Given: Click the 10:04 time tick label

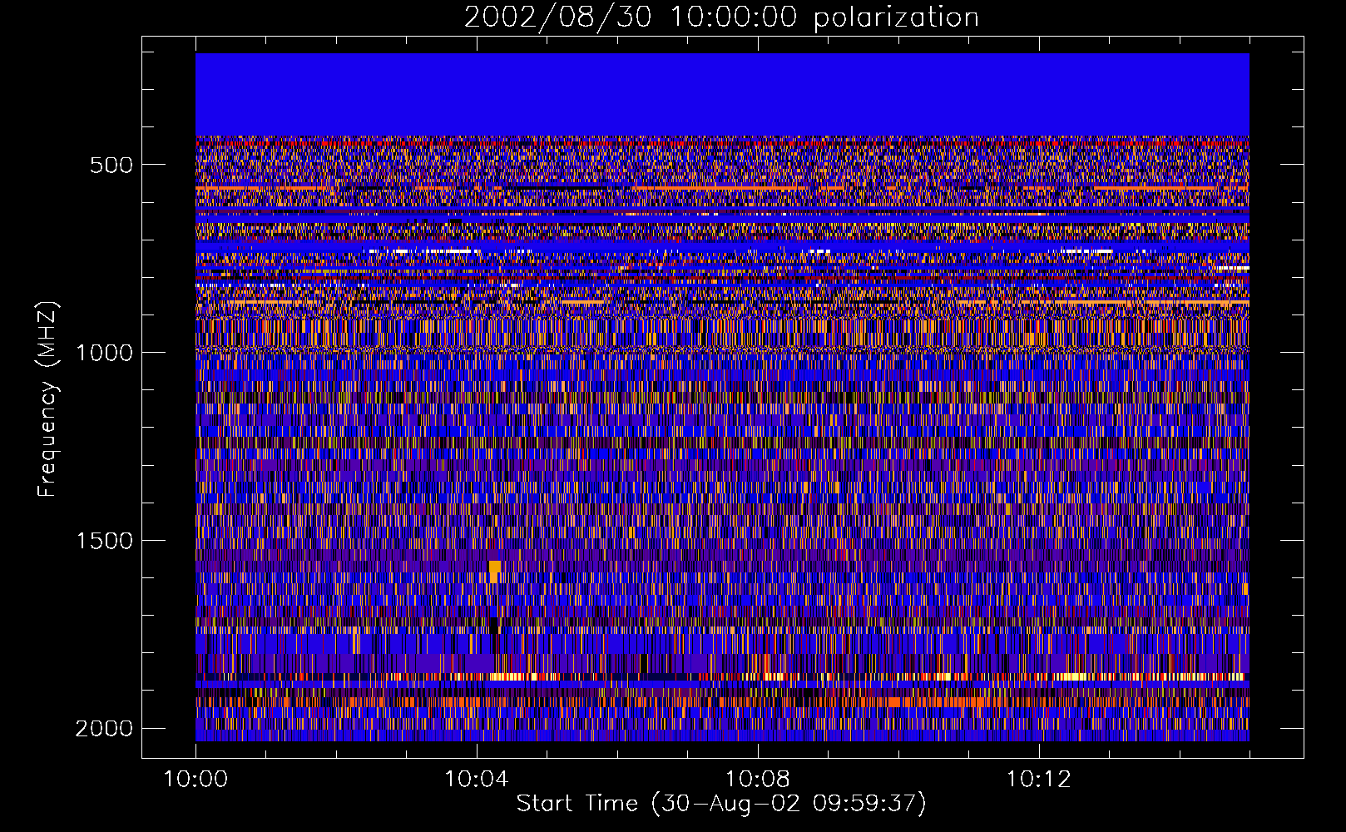Looking at the screenshot, I should [477, 780].
